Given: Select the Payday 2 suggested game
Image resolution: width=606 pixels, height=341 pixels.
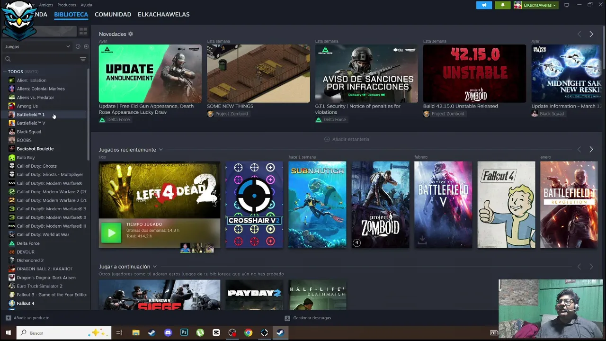Looking at the screenshot, I should [254, 295].
